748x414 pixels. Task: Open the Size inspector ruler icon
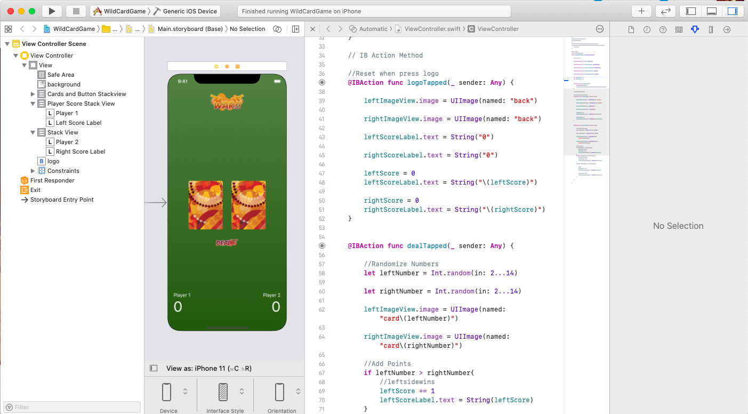click(x=711, y=30)
